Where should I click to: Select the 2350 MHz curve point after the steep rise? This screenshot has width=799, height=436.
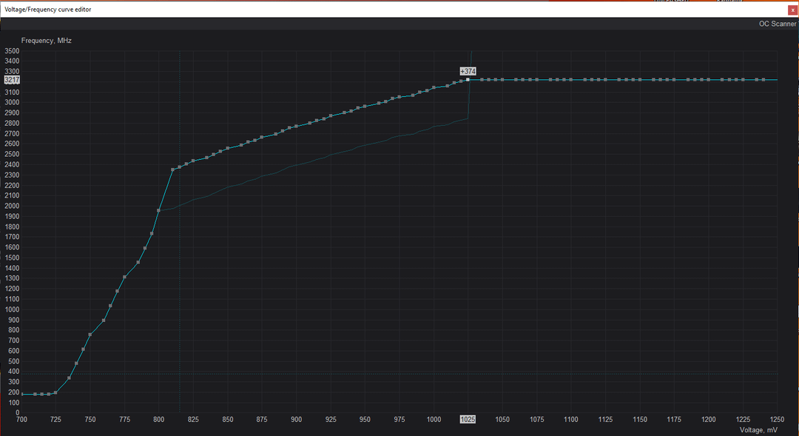[172, 170]
